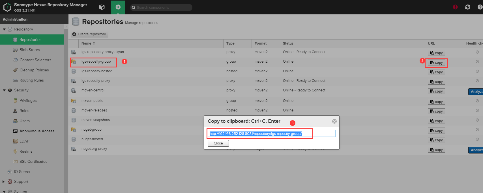
Task: Click Analyze button for nuget.org-proxy
Action: click(476, 150)
